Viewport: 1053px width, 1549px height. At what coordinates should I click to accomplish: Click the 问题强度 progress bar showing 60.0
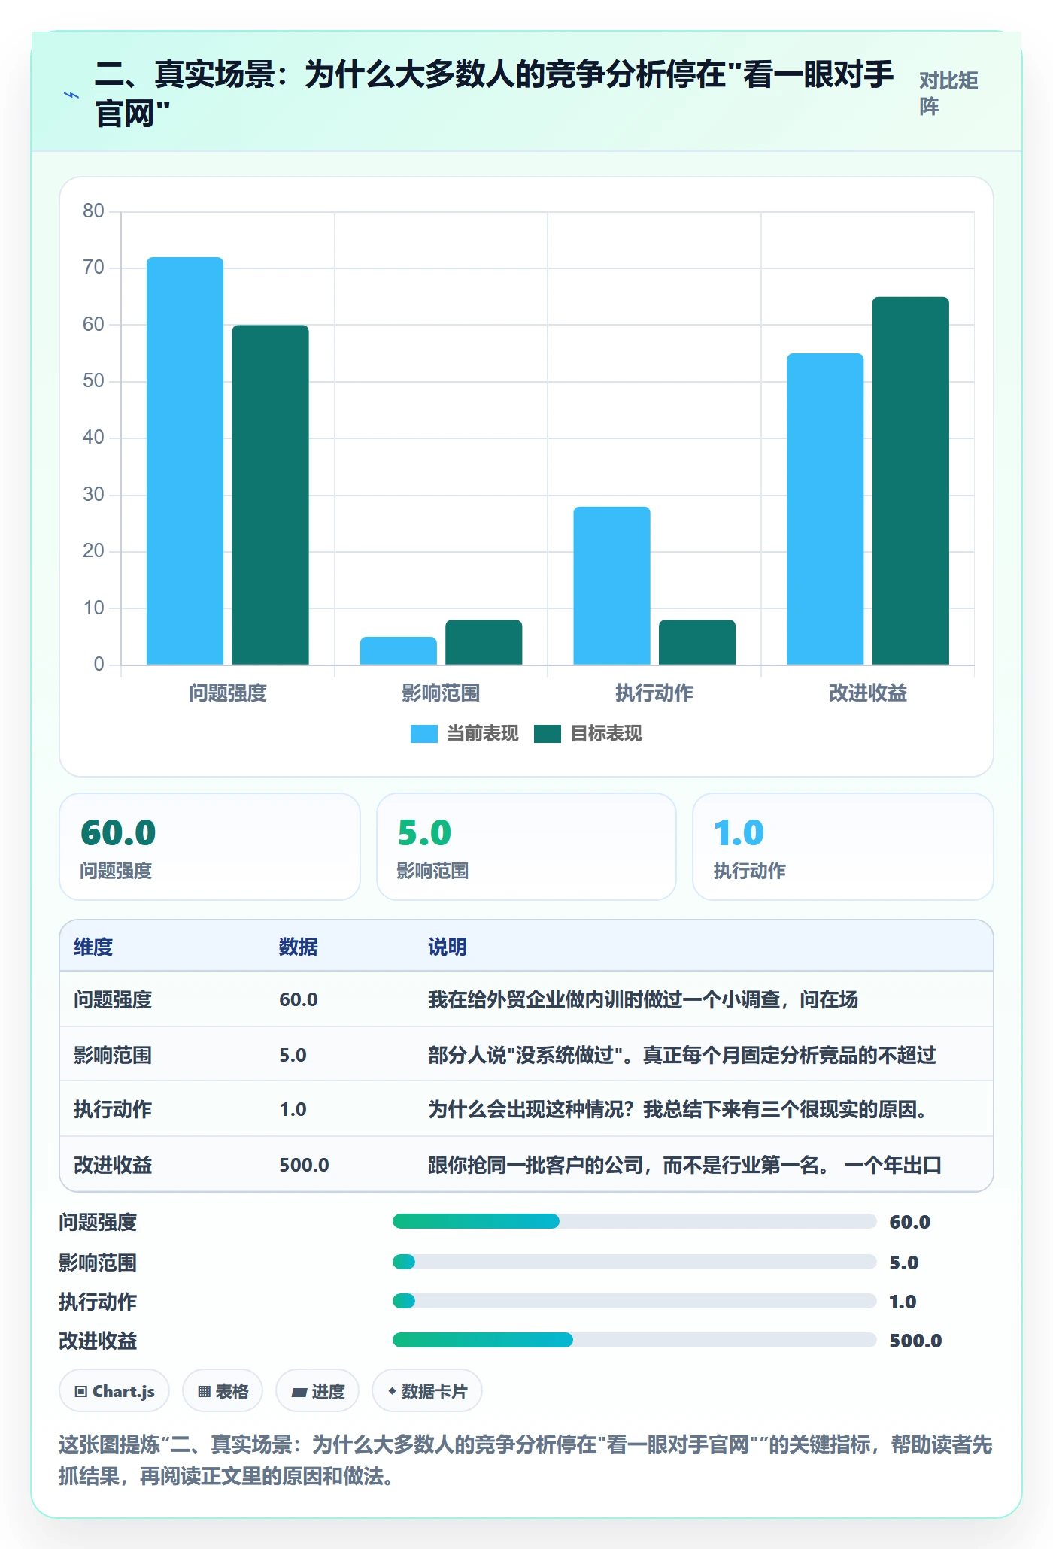click(635, 1221)
